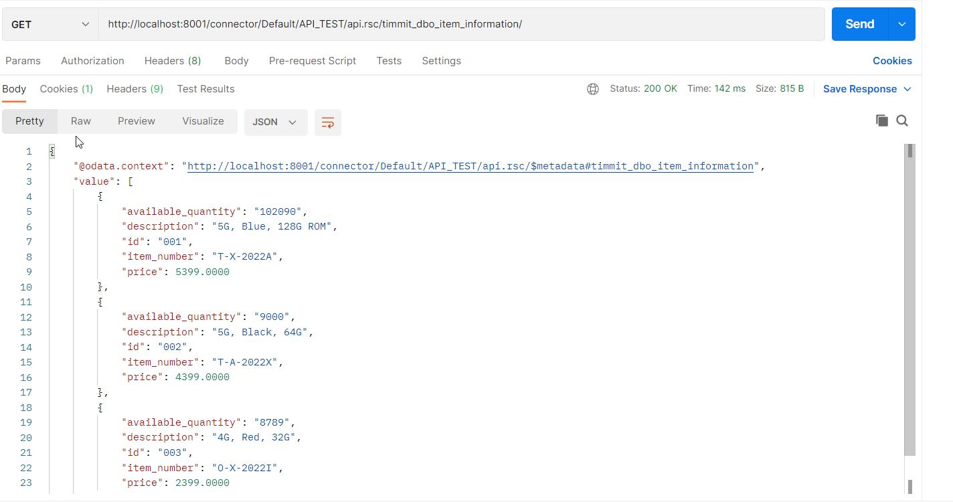
Task: View response Cookies (1) tab
Action: tap(66, 89)
